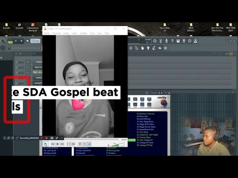
Task: Click the desk lamp tempo tapper icon
Action: 154,48
